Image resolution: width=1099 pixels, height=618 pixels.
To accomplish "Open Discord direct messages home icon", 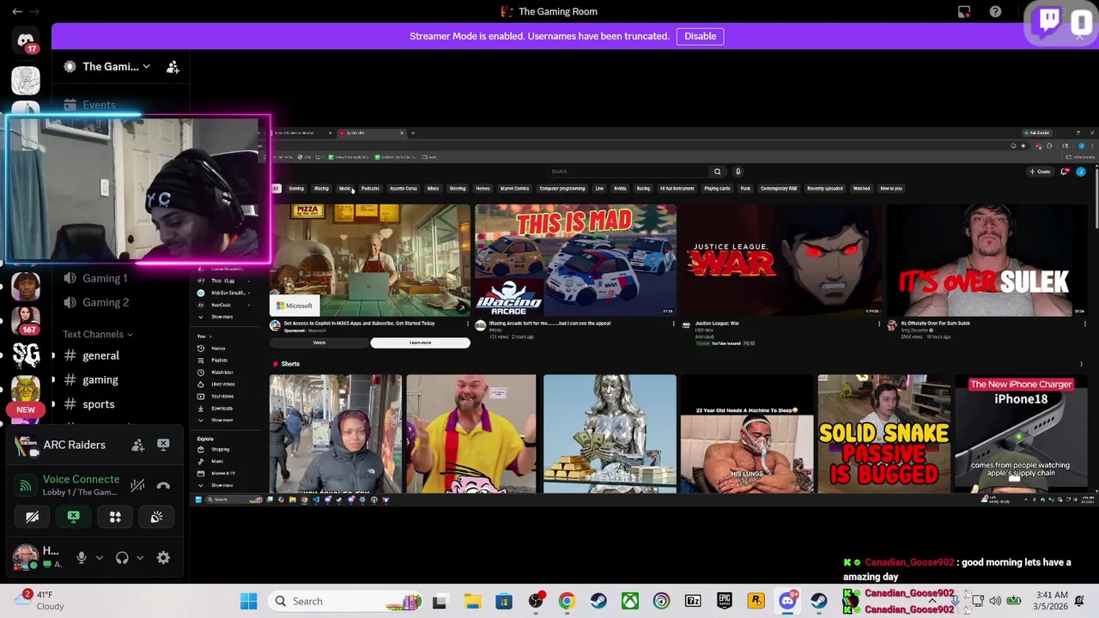I will coord(26,41).
